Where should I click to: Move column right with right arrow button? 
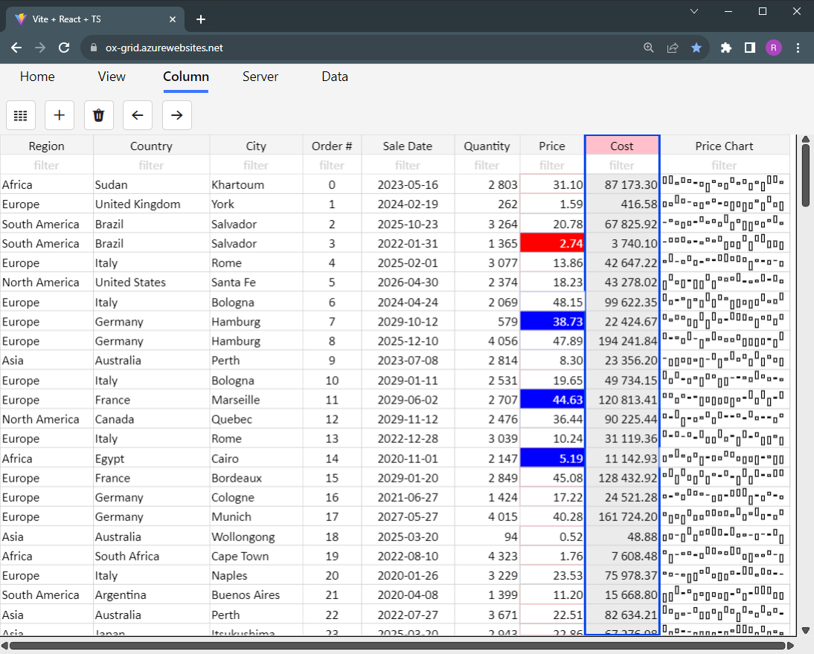(176, 115)
